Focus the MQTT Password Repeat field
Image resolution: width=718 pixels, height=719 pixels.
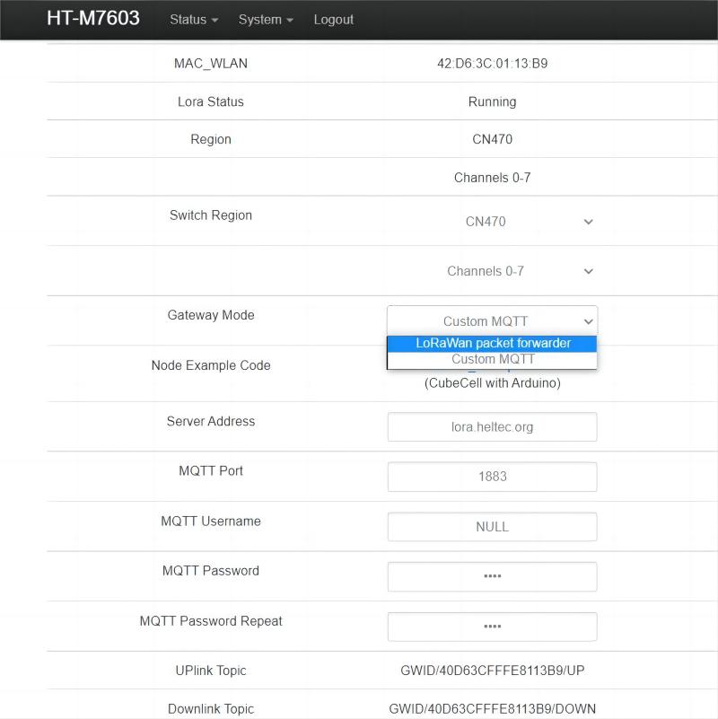(492, 627)
